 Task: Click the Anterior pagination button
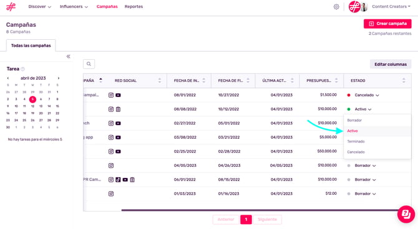226,220
